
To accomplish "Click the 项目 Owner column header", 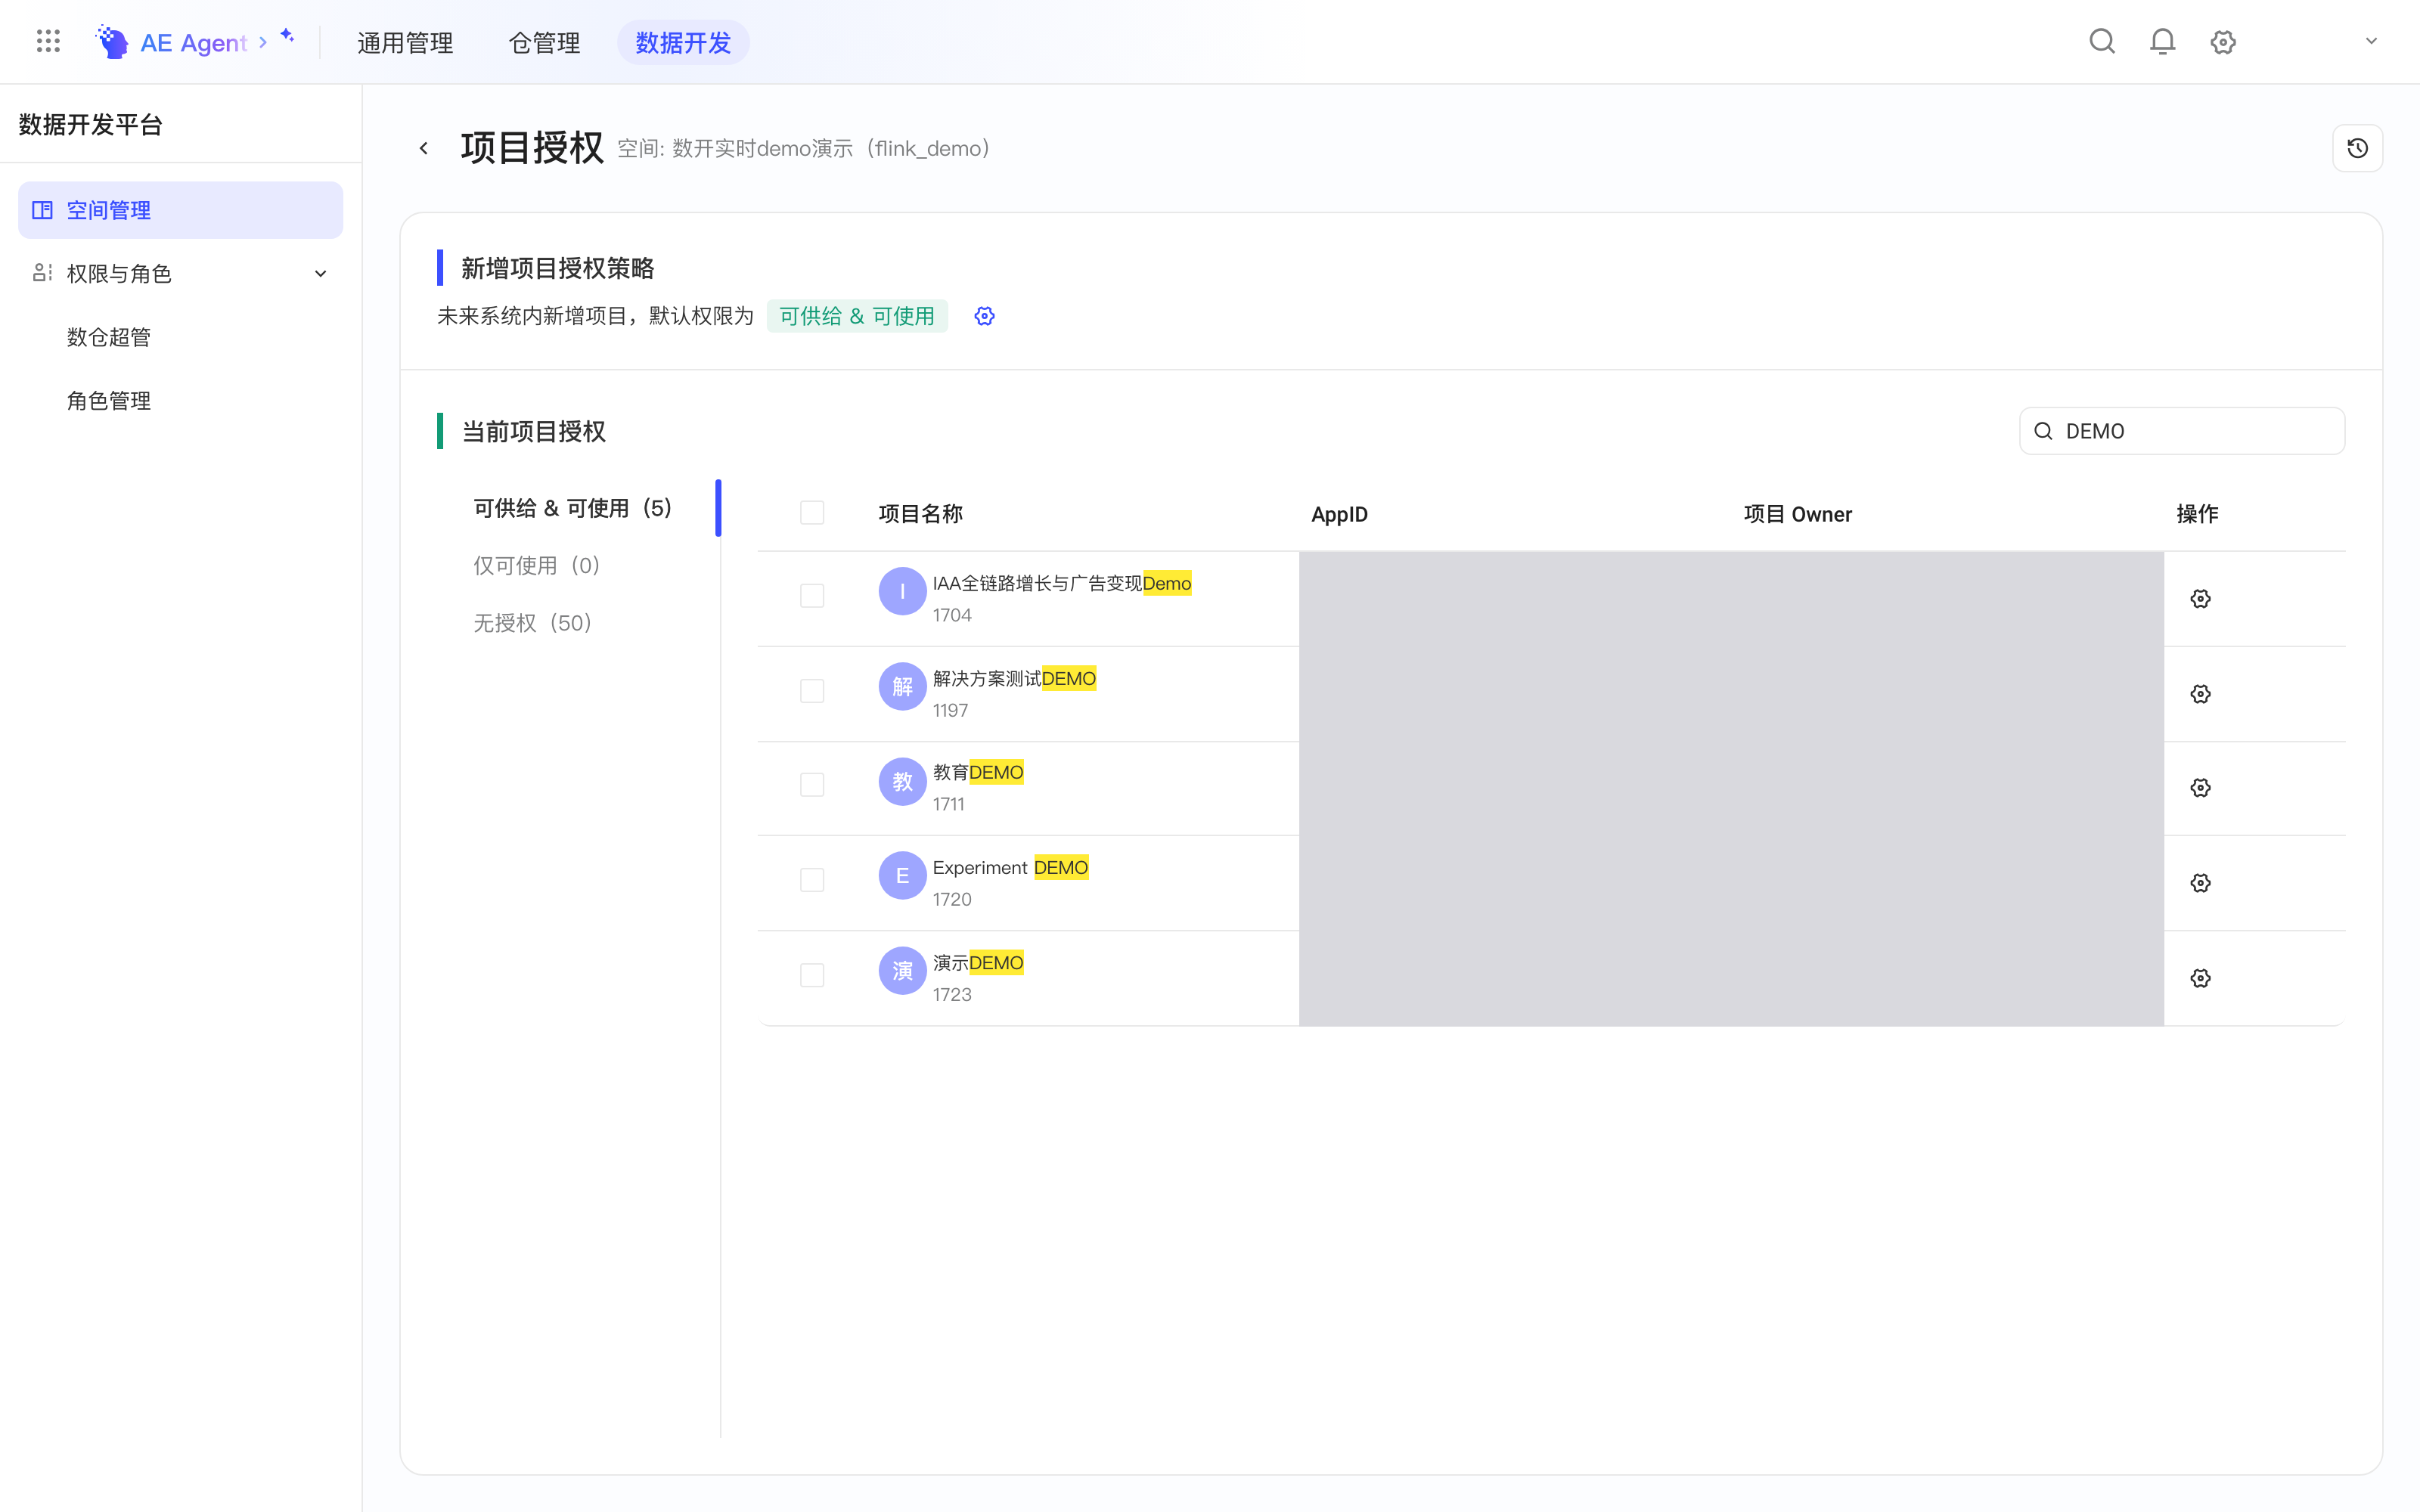I will pos(1798,514).
